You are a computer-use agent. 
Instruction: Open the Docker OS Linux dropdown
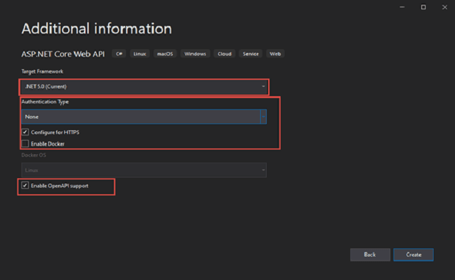pos(143,171)
